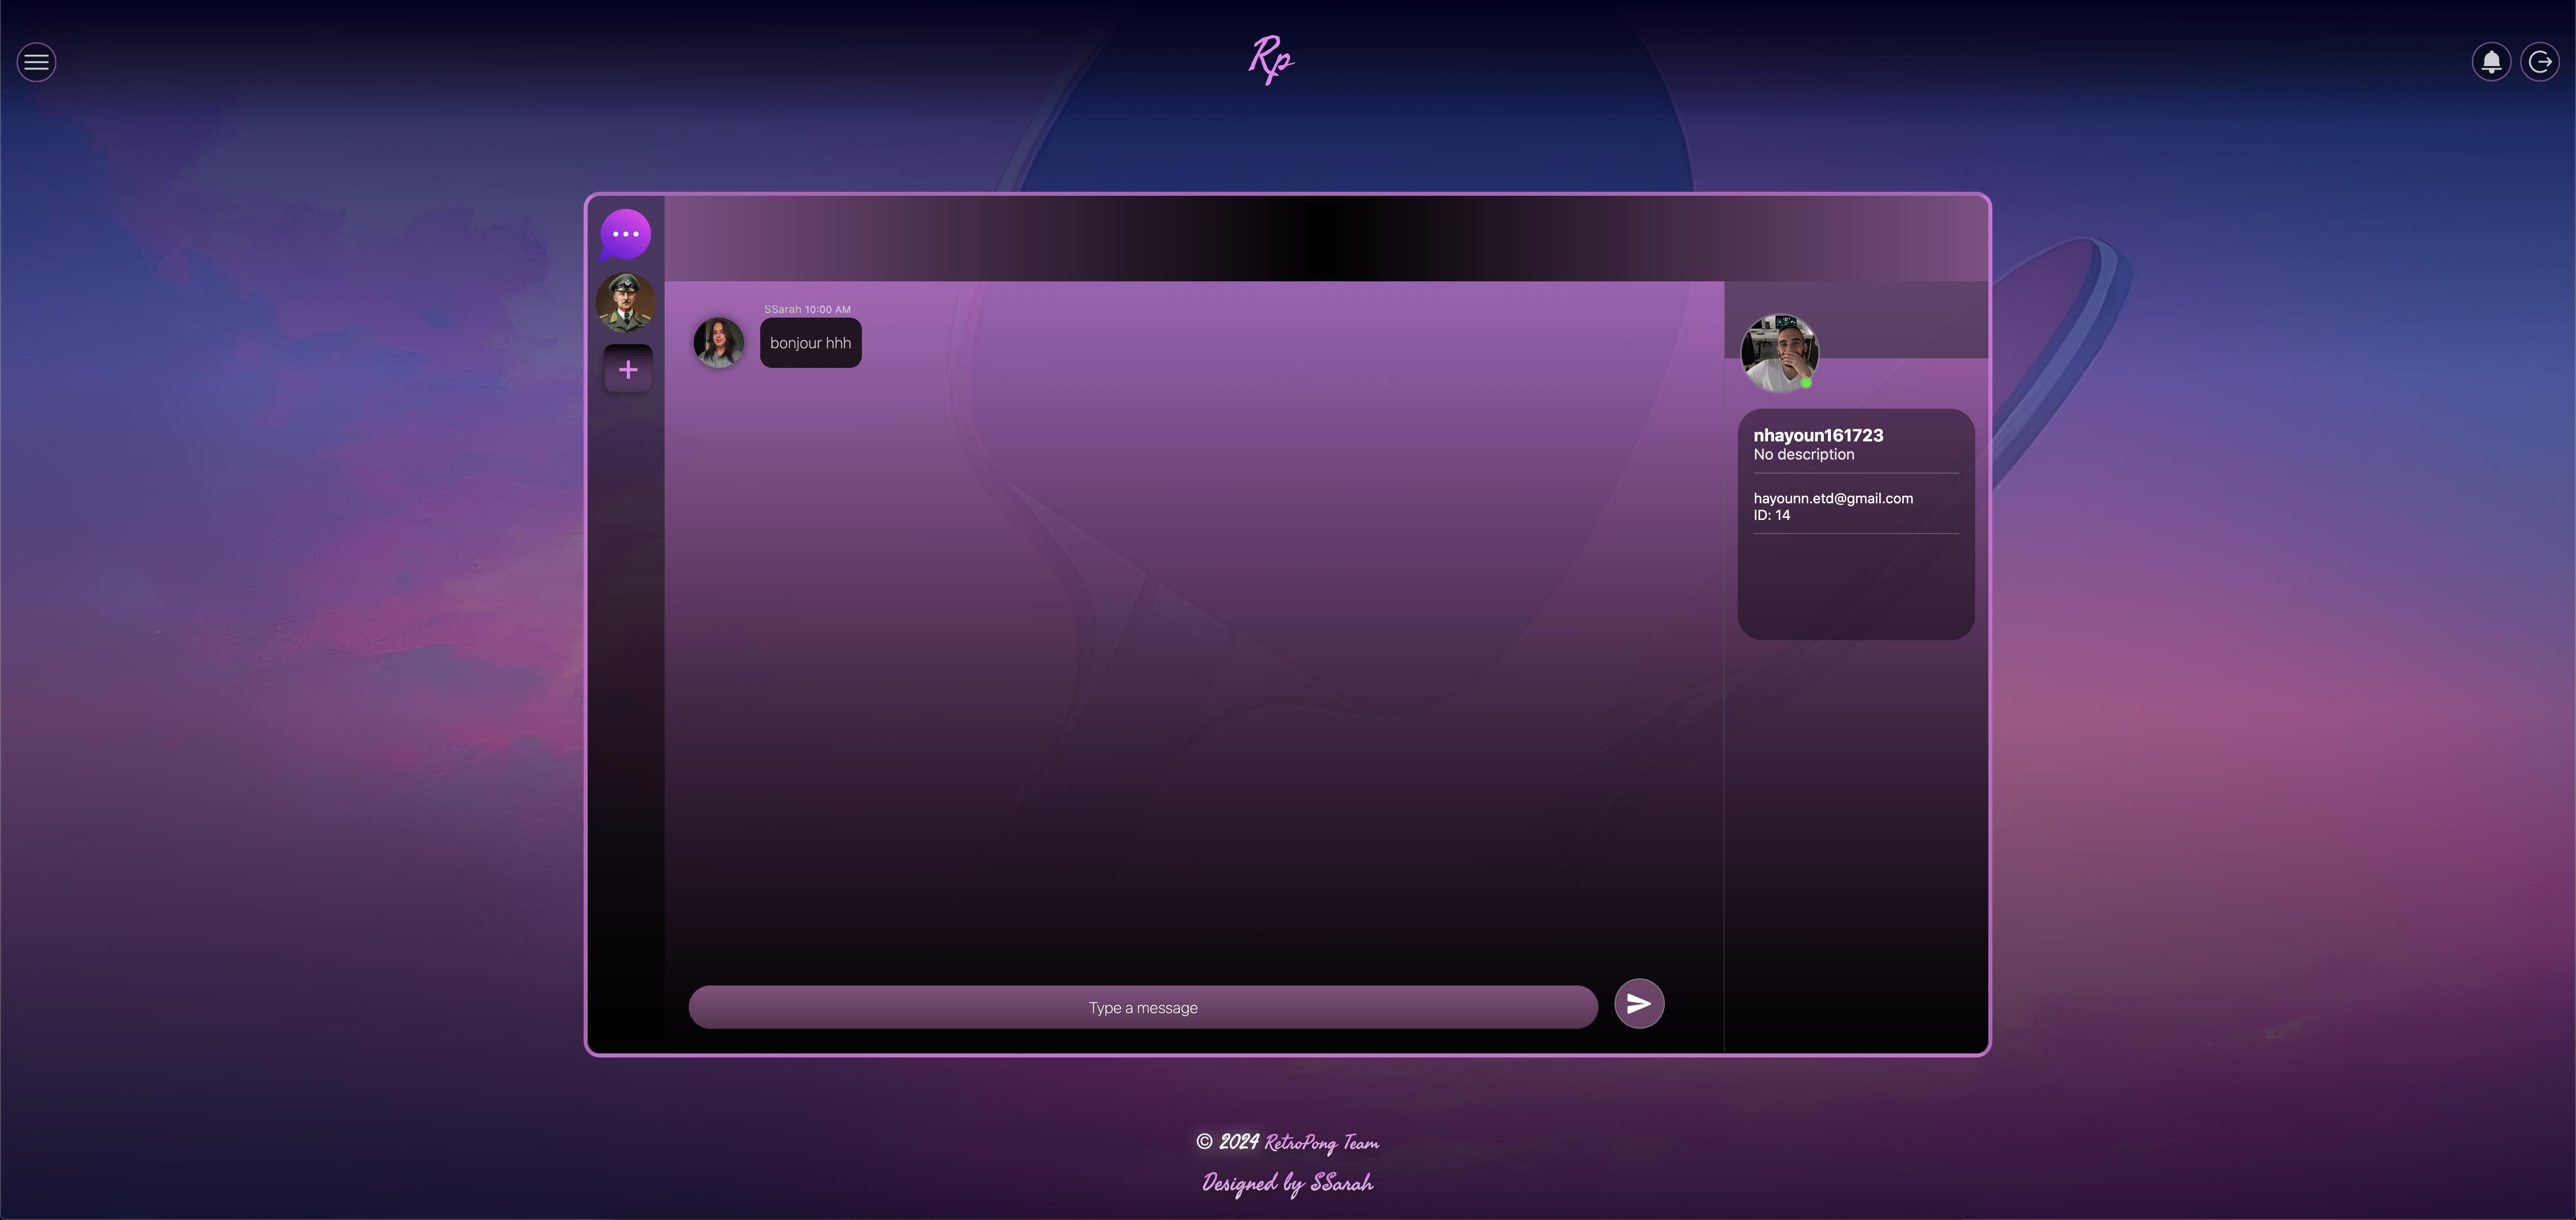Select the chat bubble messages icon
2576x1220 pixels.
626,235
